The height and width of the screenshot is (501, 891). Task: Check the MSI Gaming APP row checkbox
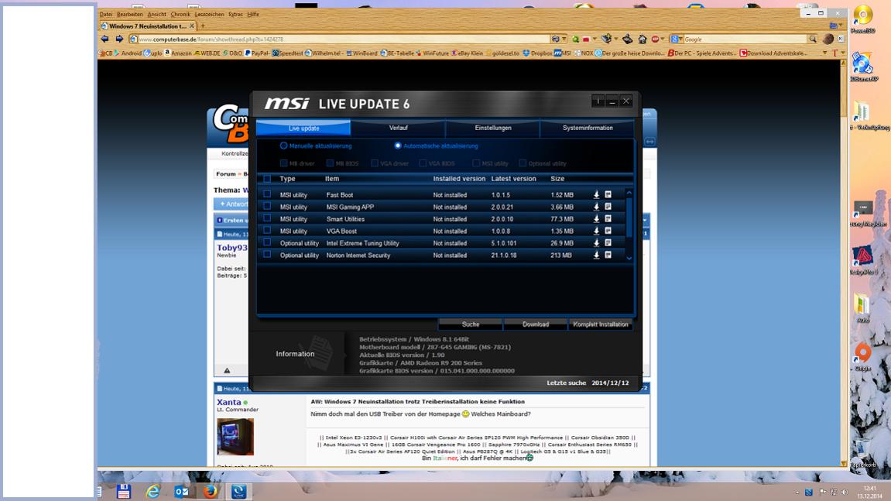(267, 206)
